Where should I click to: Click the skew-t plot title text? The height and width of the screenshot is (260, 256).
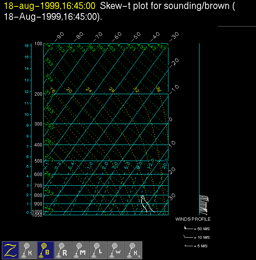coord(119,12)
